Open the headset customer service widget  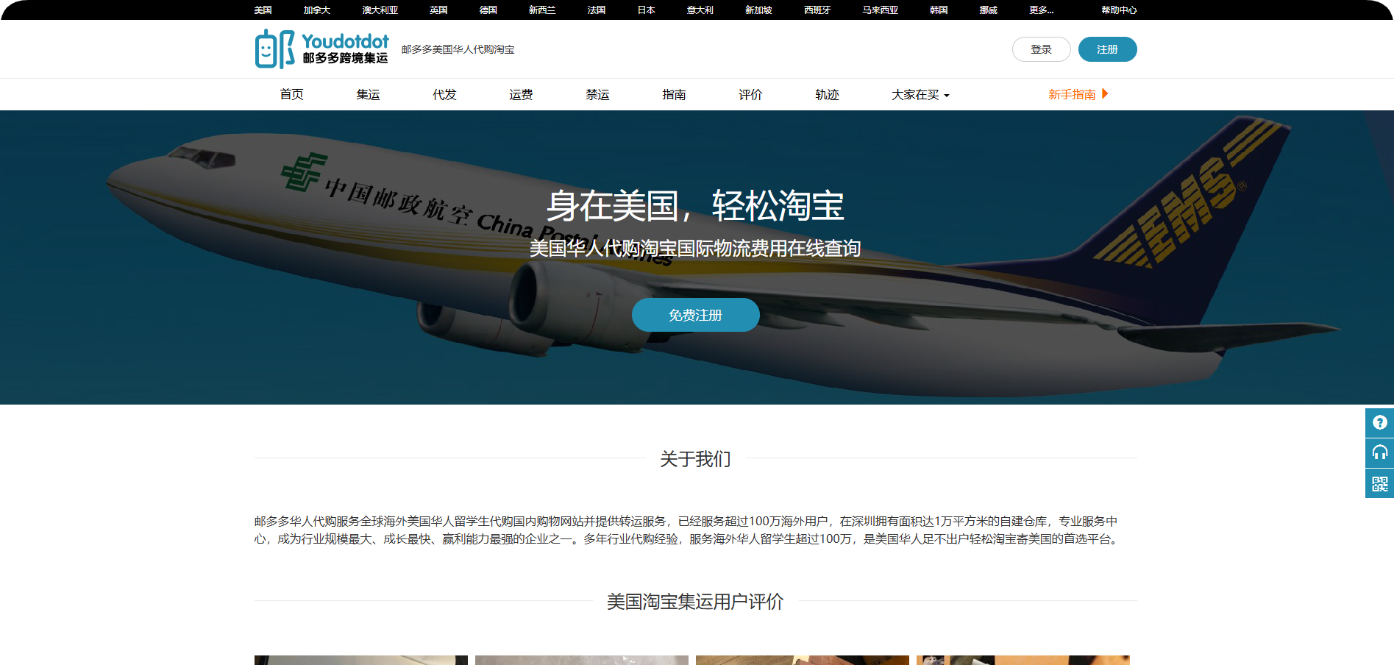coord(1379,453)
